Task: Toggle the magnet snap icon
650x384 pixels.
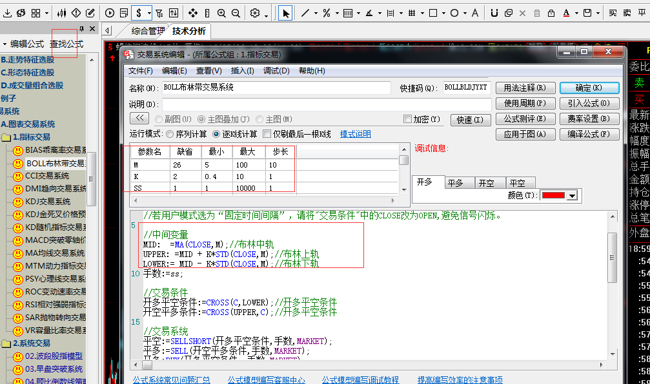Action: click(x=494, y=14)
